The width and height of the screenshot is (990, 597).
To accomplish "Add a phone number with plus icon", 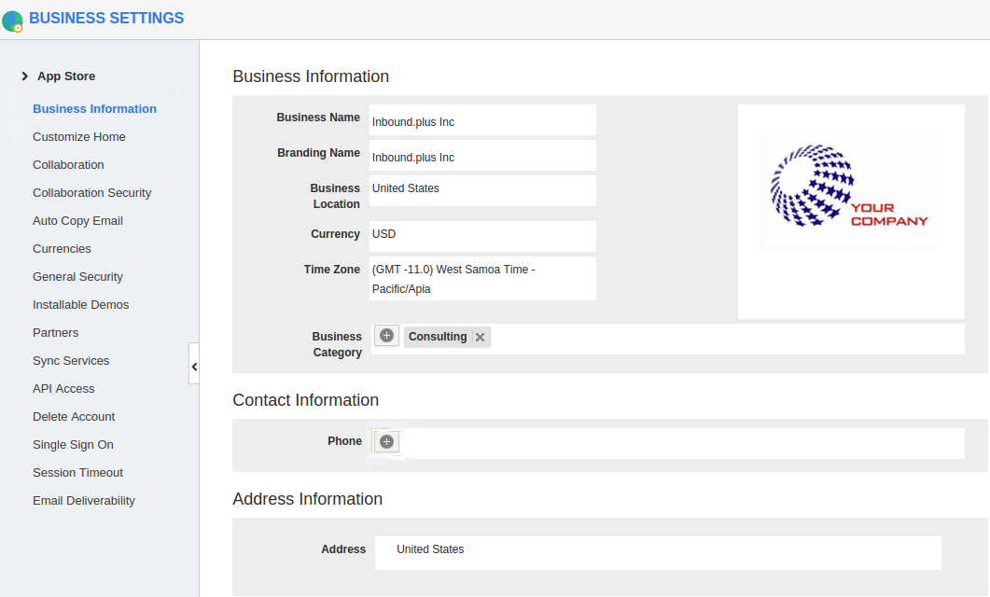I will [x=387, y=442].
